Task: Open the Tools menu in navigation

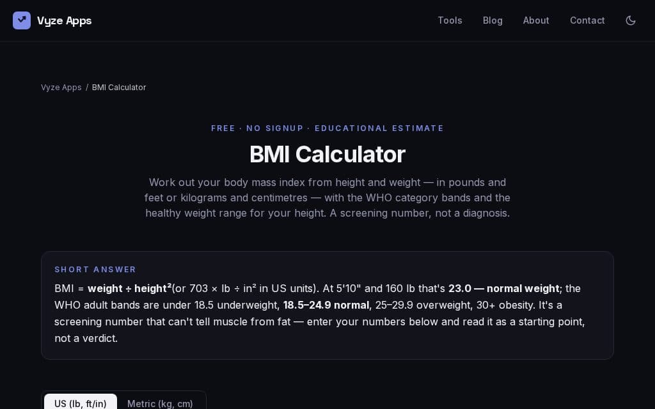Action: (x=450, y=20)
